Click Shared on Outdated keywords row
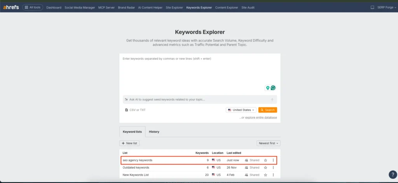This screenshot has width=398, height=183. point(252,167)
